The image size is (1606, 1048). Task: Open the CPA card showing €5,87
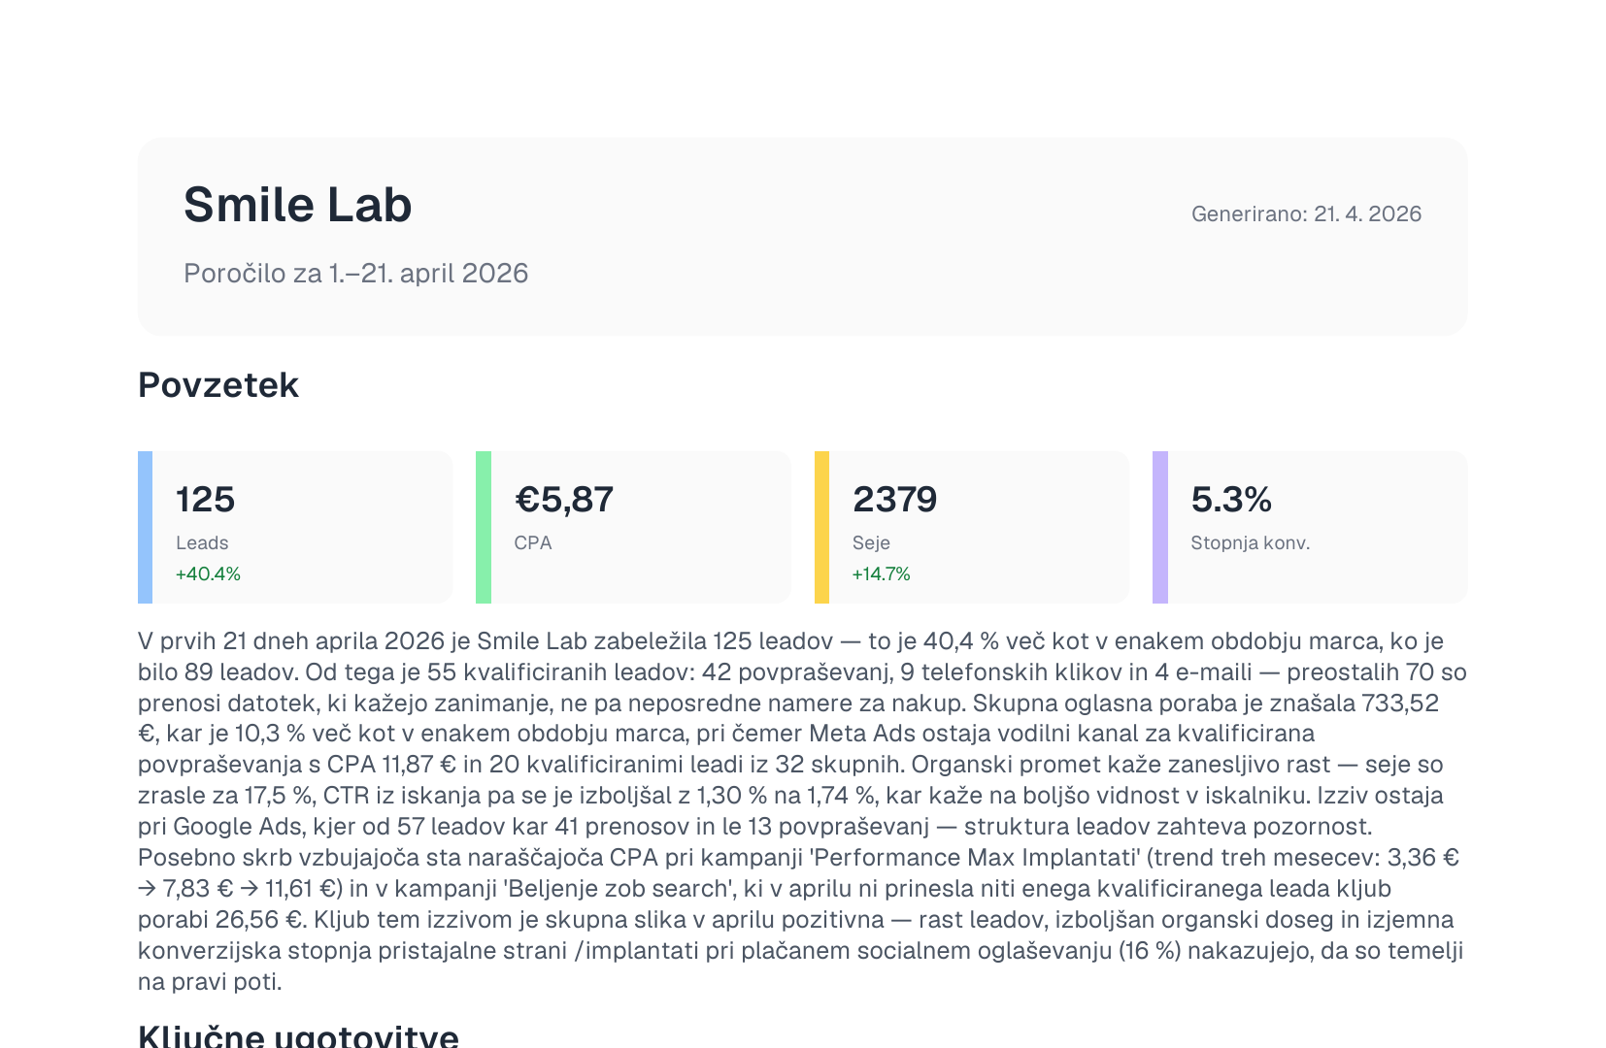[x=633, y=527]
